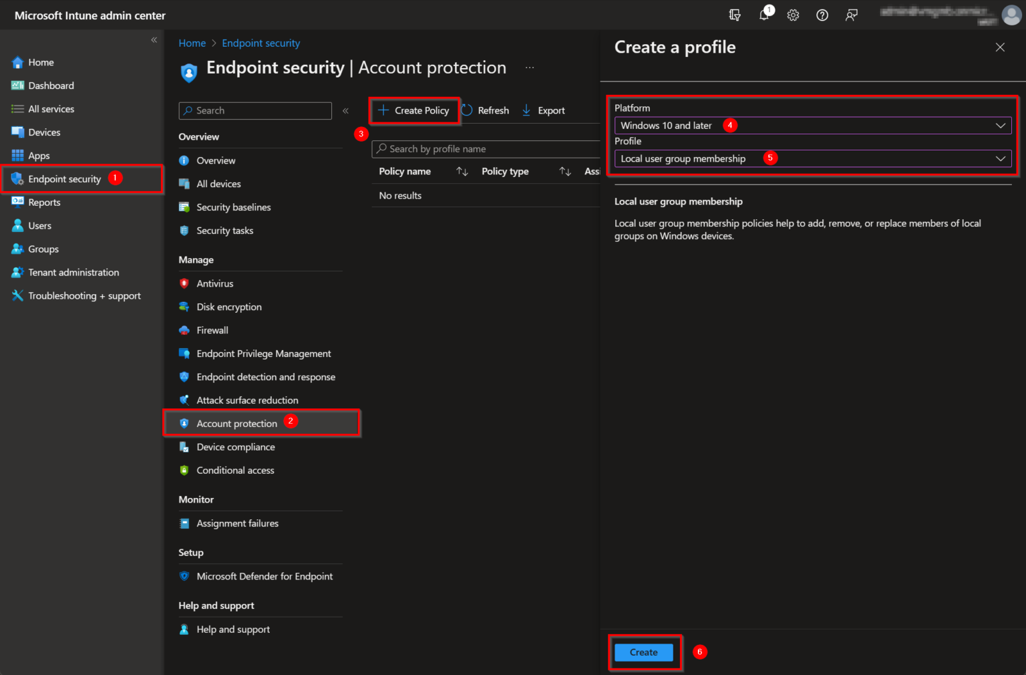Open the Microsoft Defender for Endpoint icon
The height and width of the screenshot is (675, 1026).
184,576
